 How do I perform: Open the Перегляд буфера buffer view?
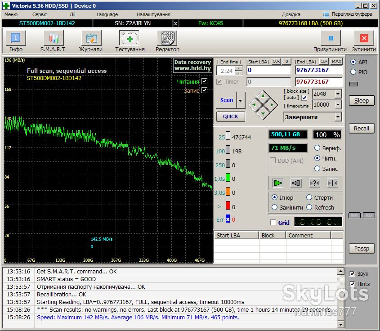(348, 14)
